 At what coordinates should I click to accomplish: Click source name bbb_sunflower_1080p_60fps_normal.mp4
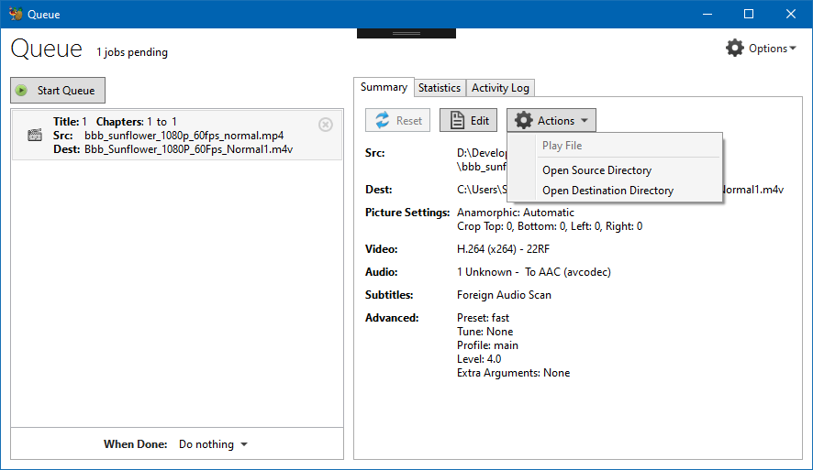184,136
